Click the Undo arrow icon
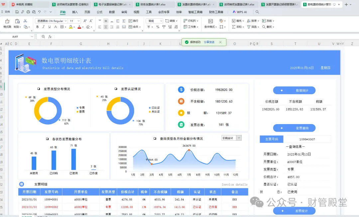Image resolution: width=359 pixels, height=217 pixels. click(39, 12)
